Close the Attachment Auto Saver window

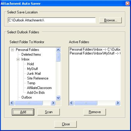click(x=127, y=4)
